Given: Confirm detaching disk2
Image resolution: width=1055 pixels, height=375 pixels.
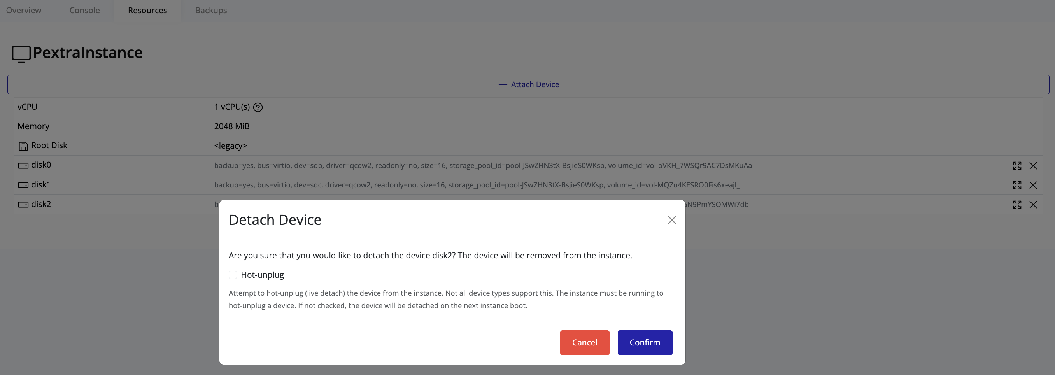Looking at the screenshot, I should pos(645,343).
